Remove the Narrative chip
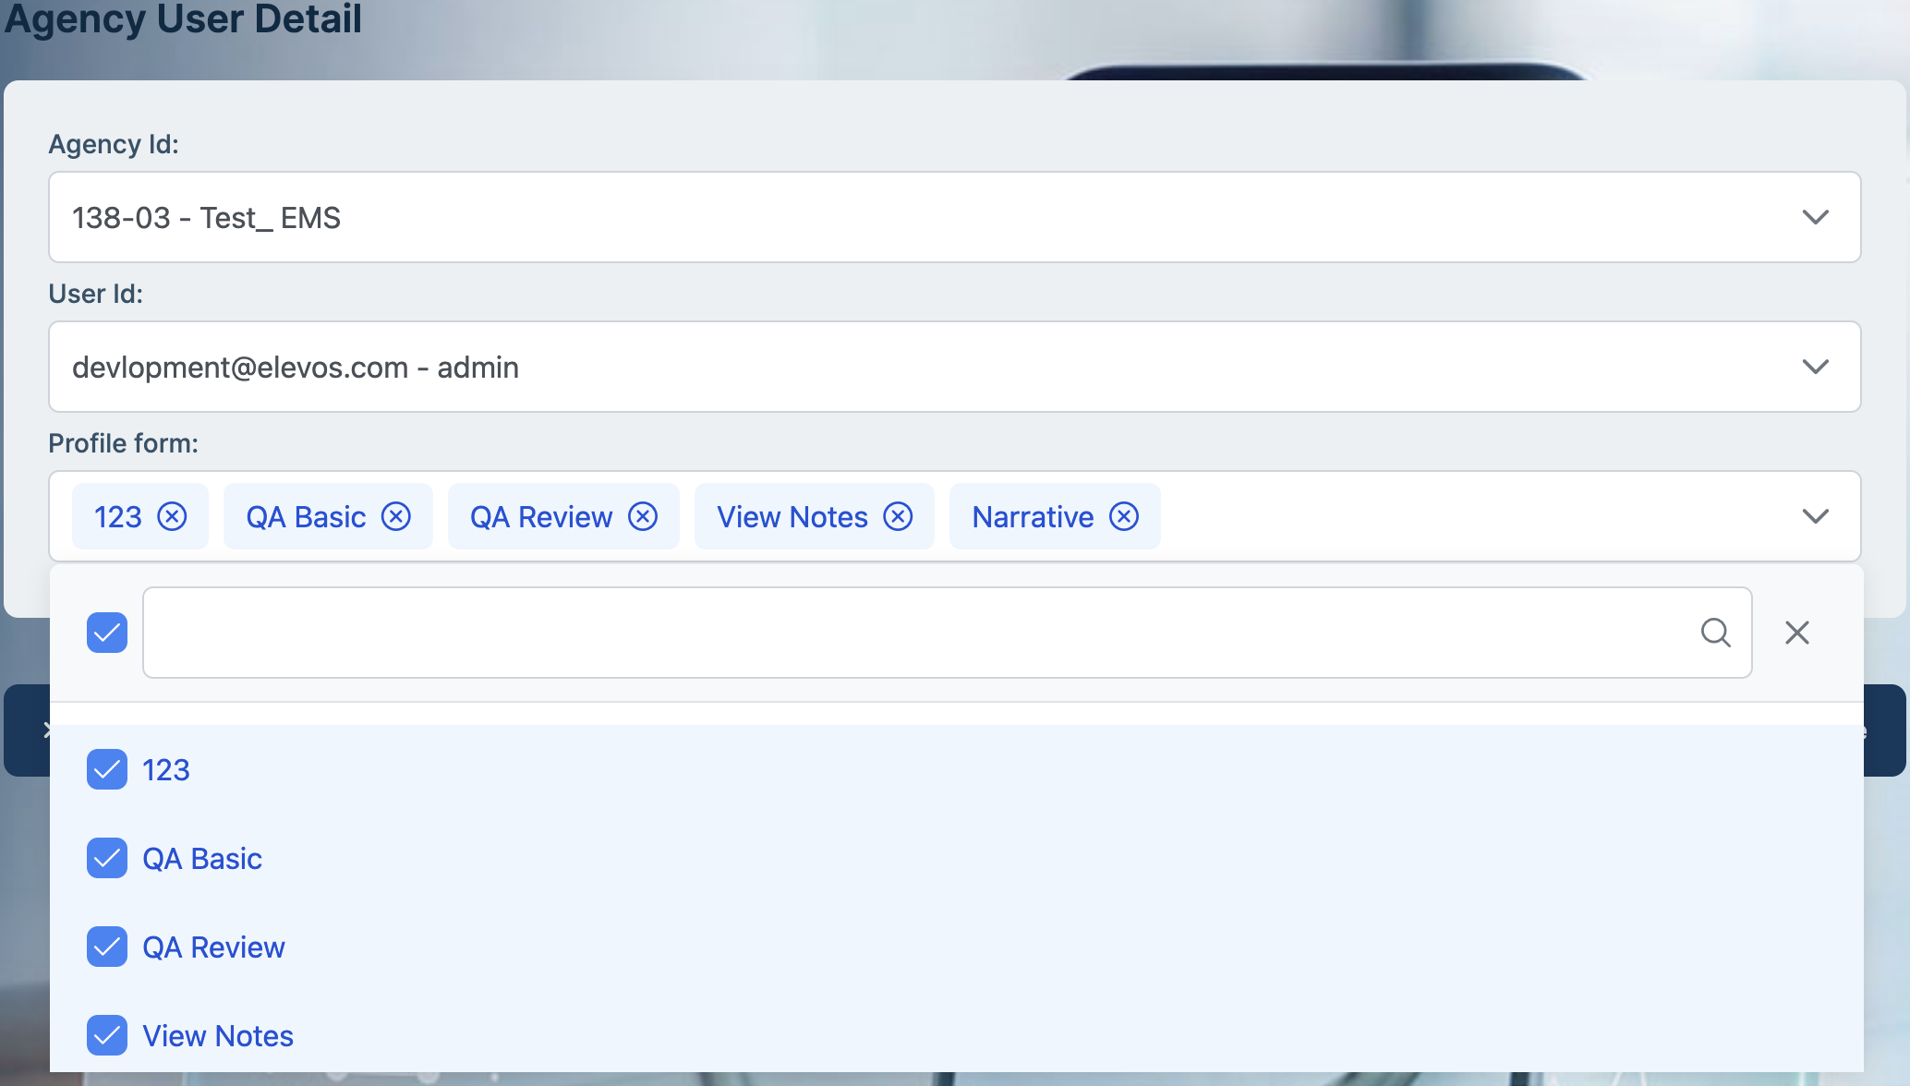The width and height of the screenshot is (1910, 1086). [x=1124, y=516]
